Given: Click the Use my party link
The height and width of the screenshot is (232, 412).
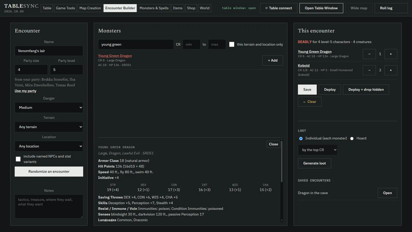Looking at the screenshot, I should point(25,91).
